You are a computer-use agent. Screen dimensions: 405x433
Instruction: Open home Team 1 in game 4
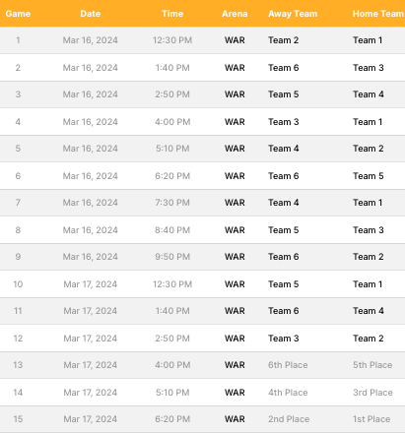pos(368,122)
